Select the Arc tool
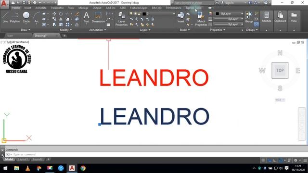The height and width of the screenshot is (173, 308). [37, 18]
